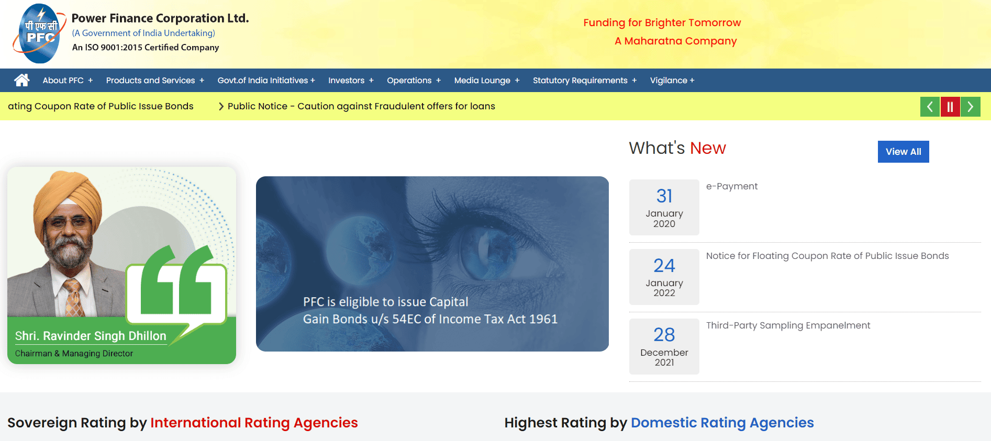This screenshot has width=991, height=441.
Task: Click the Shri. Ravinder Singh Dhillon name
Action: pos(91,336)
